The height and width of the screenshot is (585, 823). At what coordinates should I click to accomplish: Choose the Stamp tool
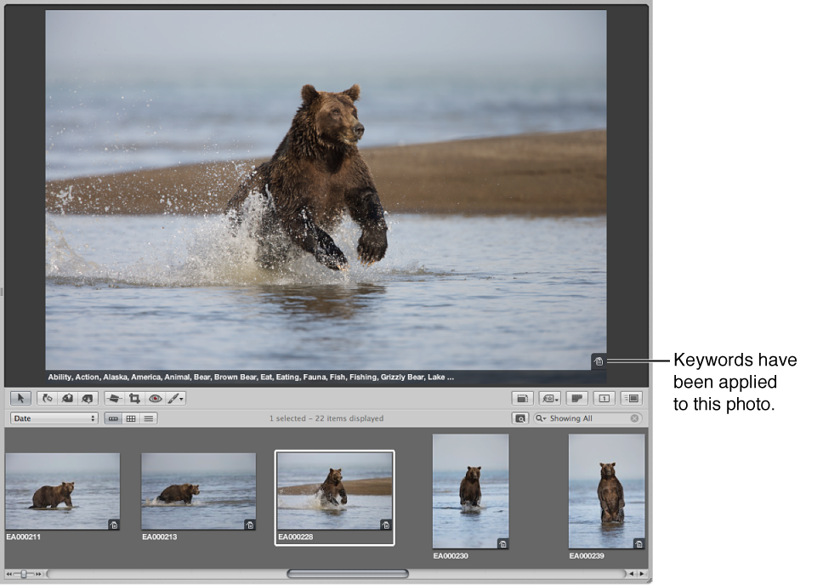[87, 398]
